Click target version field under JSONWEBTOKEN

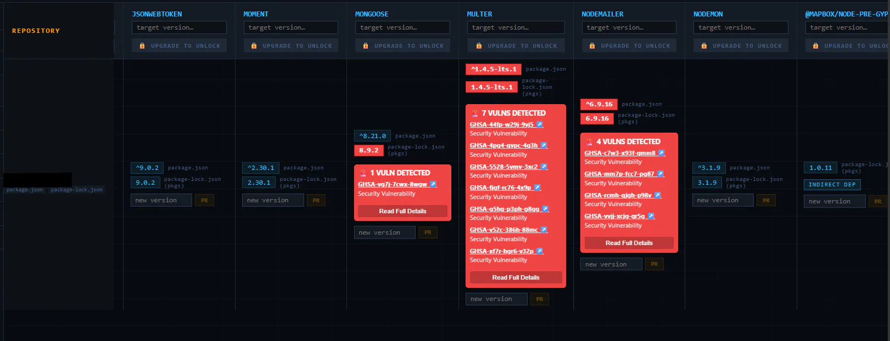179,27
